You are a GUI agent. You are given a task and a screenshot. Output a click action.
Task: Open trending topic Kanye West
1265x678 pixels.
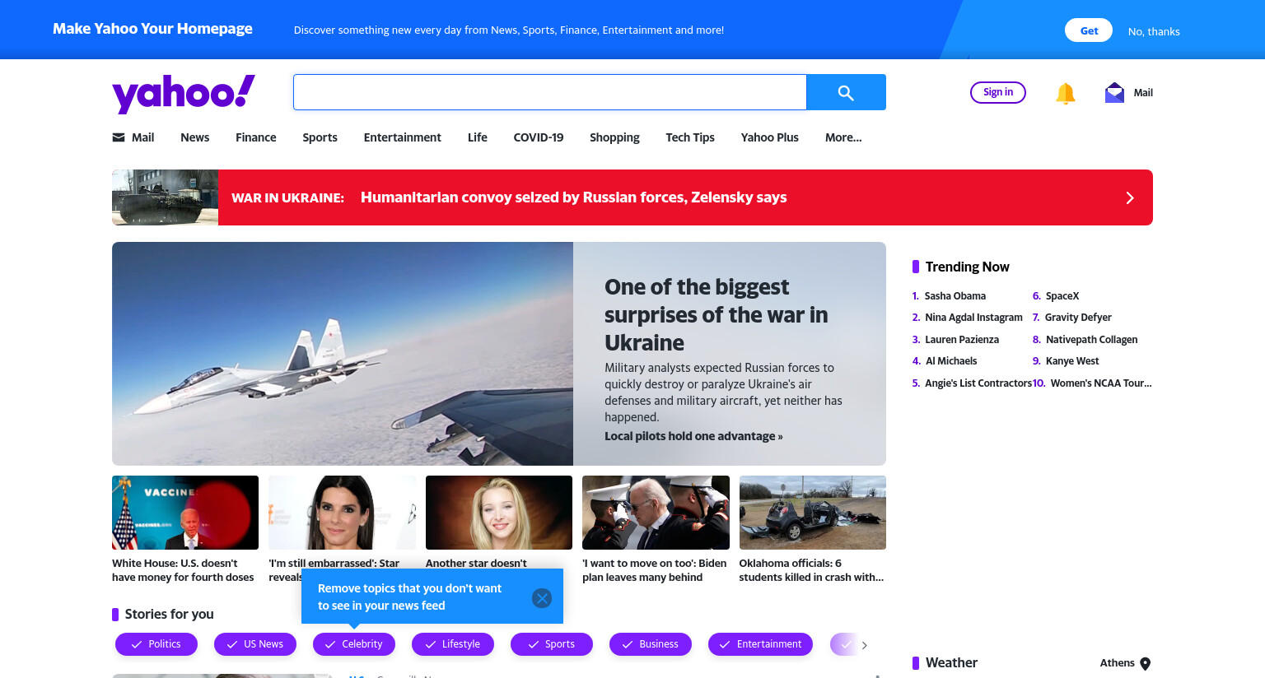[x=1072, y=361]
